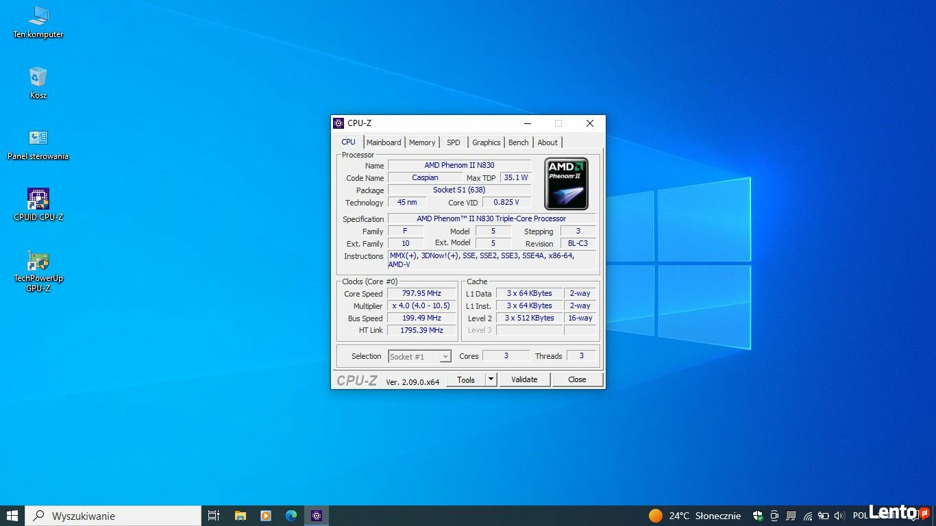Click the 797.95 MHz core speed value
Screen dimensions: 936x526
pos(421,293)
